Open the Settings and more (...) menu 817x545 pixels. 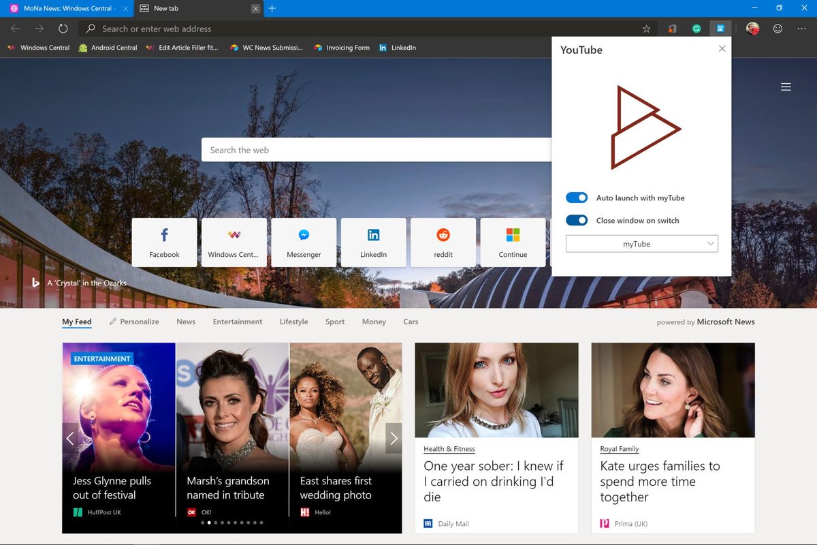point(802,29)
